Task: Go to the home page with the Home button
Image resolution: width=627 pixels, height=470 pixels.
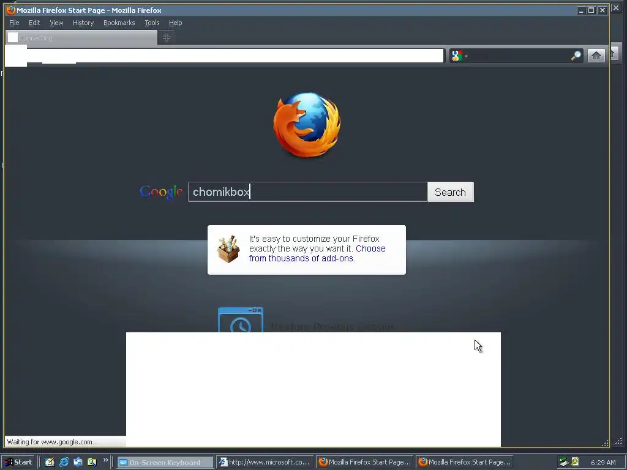Action: (596, 56)
